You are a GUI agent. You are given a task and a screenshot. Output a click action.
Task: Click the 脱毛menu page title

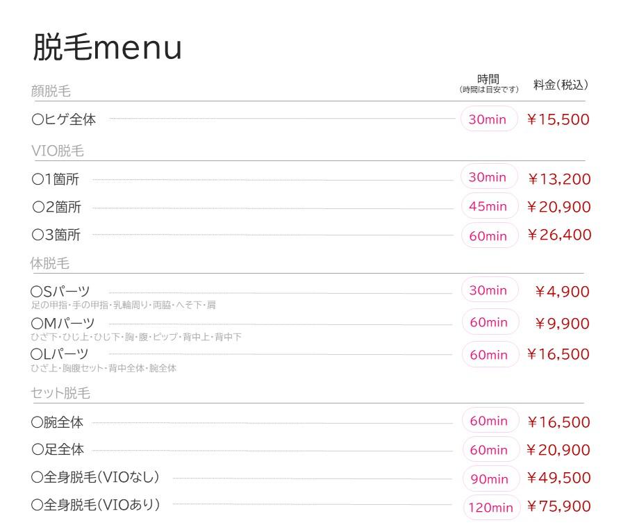107,47
